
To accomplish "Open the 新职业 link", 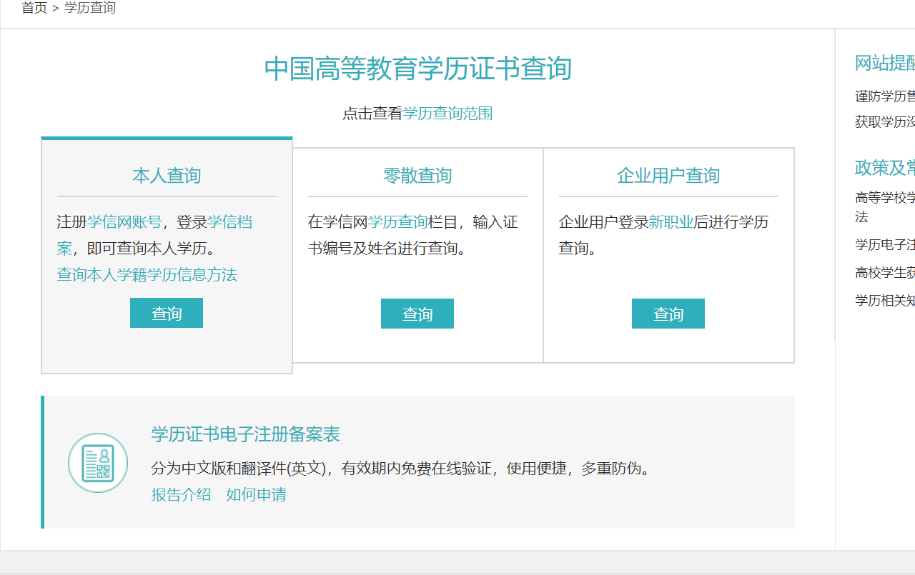I will point(671,222).
